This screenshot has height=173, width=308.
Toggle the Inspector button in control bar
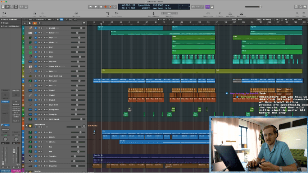coord(7,7)
